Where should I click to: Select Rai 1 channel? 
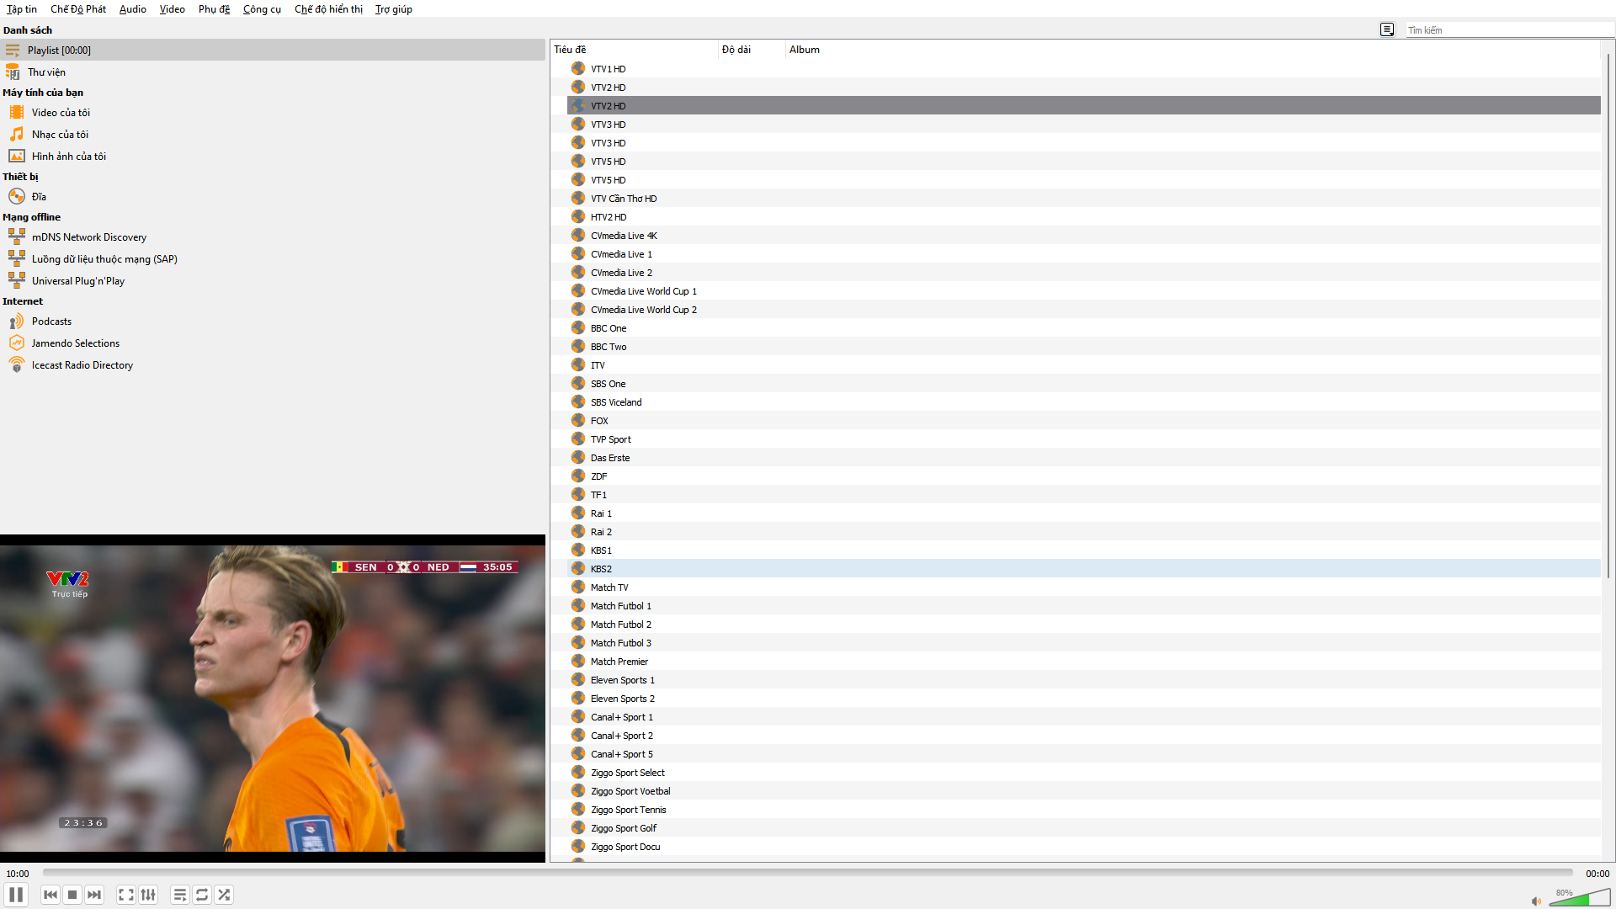point(1084,513)
